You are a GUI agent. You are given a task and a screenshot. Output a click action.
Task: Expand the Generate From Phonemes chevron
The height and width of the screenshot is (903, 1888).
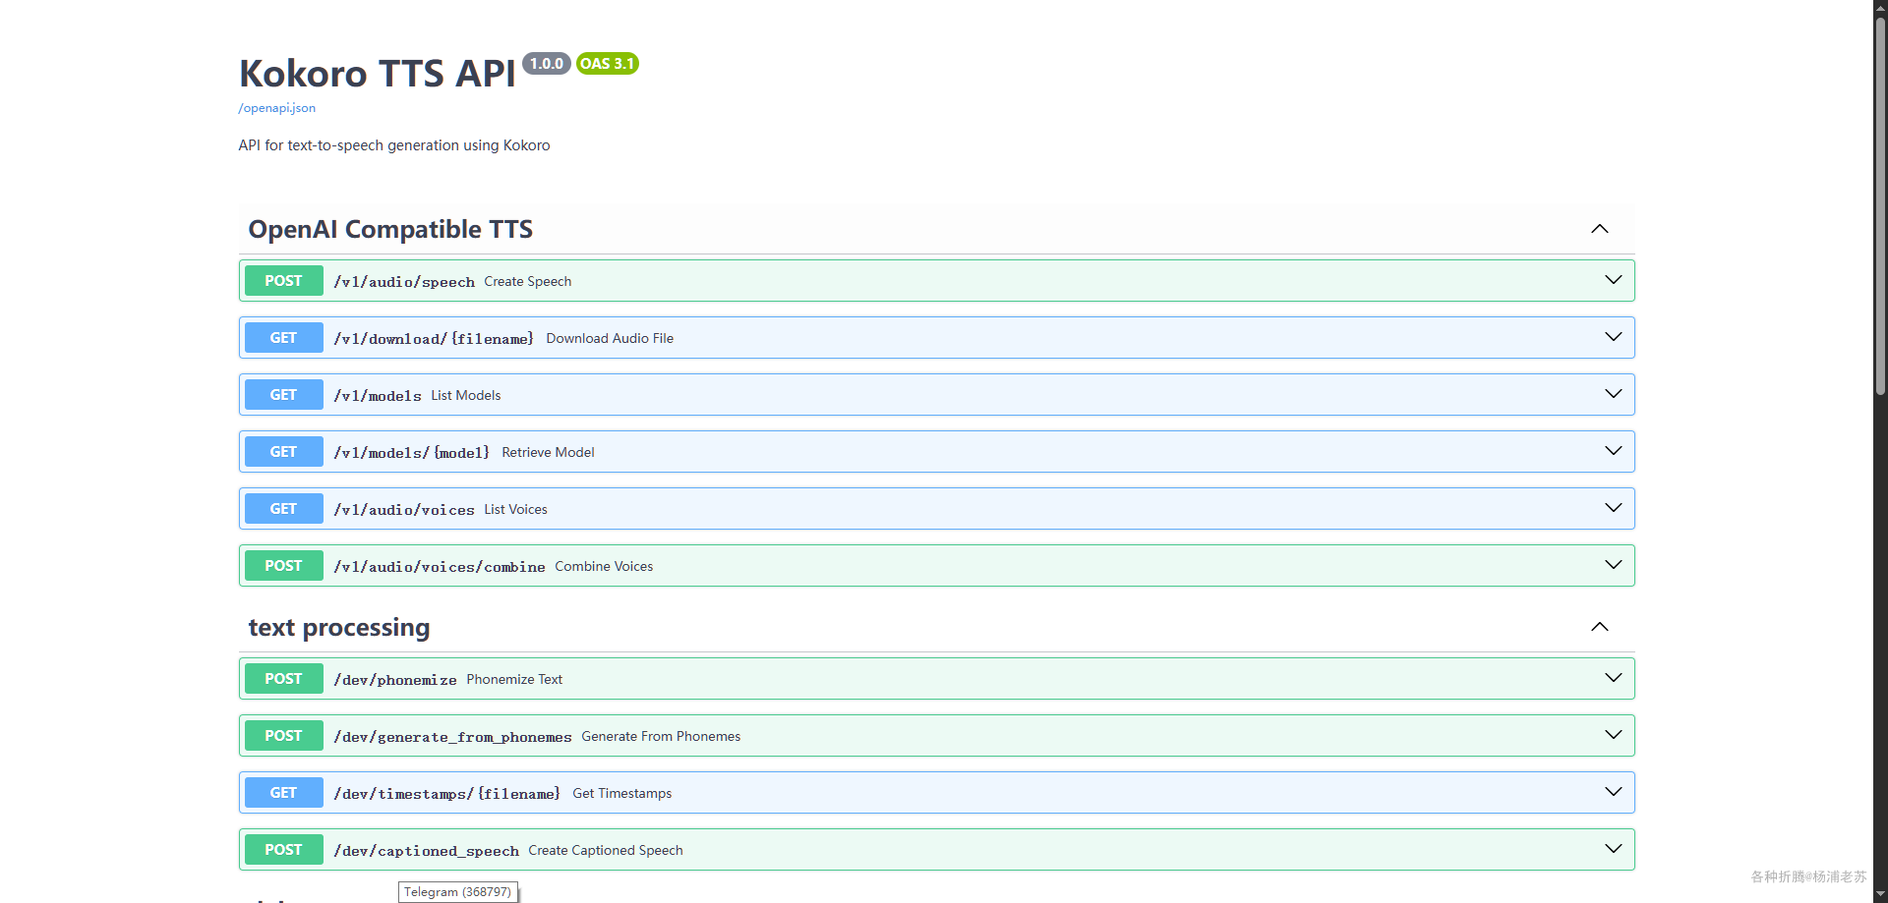coord(1614,735)
